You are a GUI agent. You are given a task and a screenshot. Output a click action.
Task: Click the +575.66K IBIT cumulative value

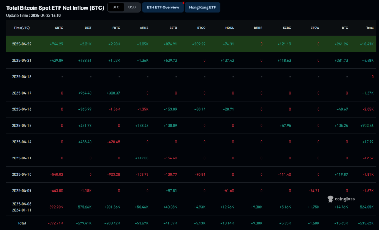[x=84, y=207]
